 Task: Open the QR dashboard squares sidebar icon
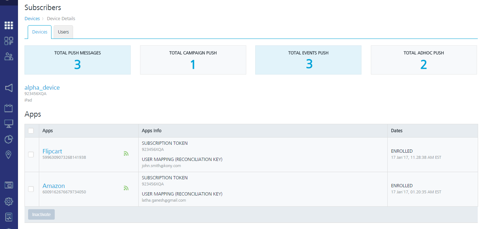click(x=9, y=41)
